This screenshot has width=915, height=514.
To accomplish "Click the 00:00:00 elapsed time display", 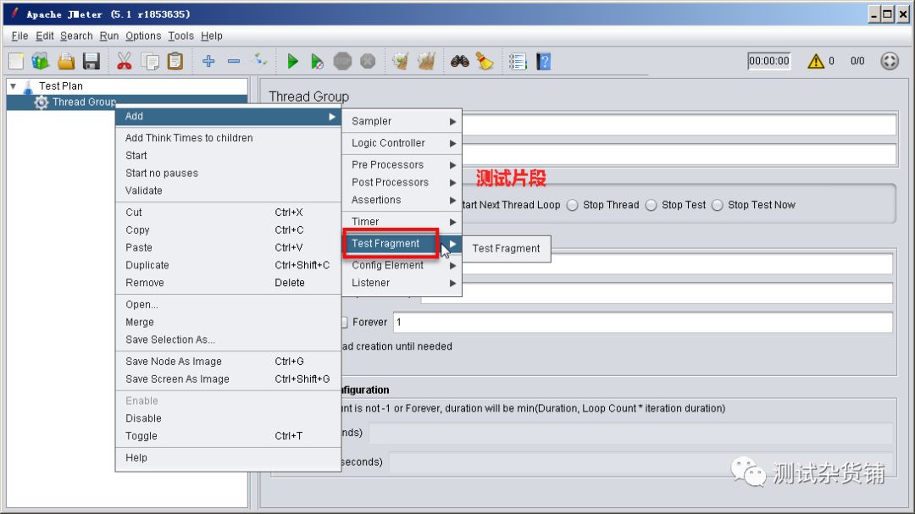I will (769, 61).
